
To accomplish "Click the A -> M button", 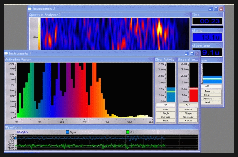I will click(188, 120).
